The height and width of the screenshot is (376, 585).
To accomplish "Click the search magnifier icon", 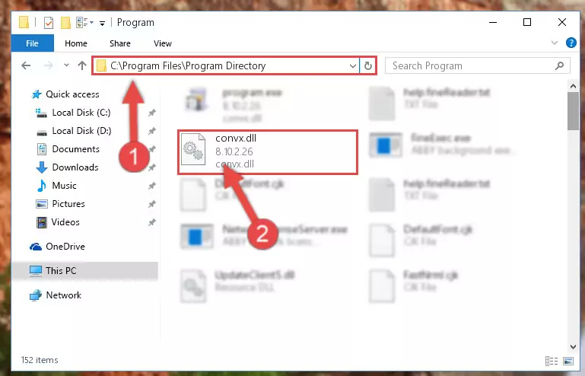I will [559, 65].
